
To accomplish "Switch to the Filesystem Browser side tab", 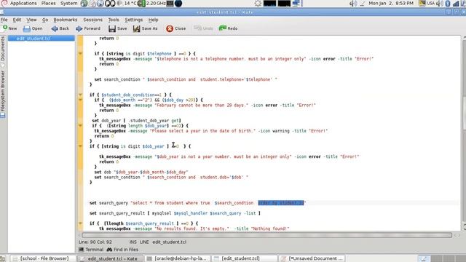I will 3,94.
